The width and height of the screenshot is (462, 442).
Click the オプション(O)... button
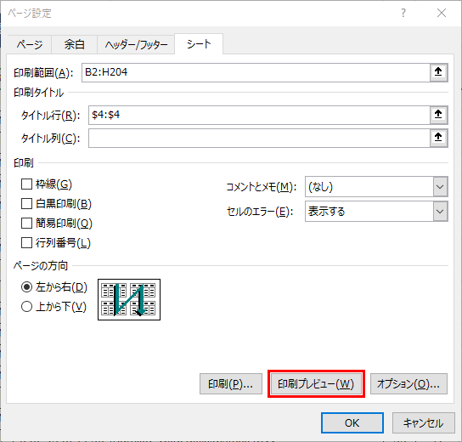click(x=408, y=383)
